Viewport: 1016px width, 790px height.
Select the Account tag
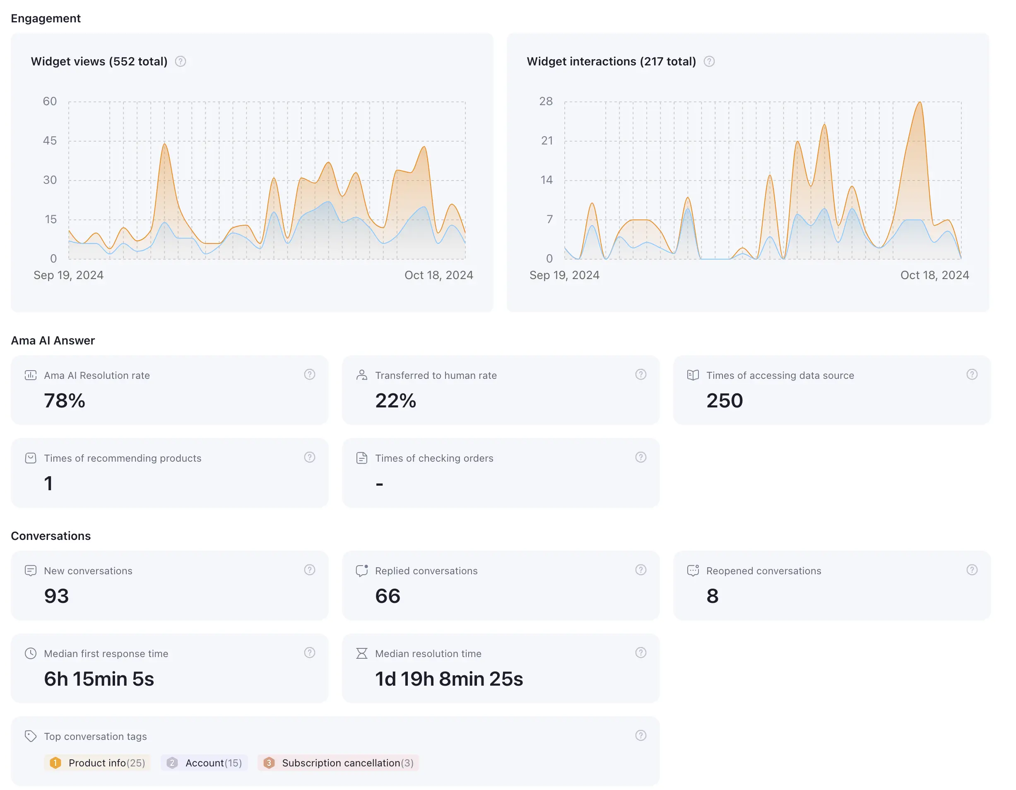pyautogui.click(x=204, y=763)
